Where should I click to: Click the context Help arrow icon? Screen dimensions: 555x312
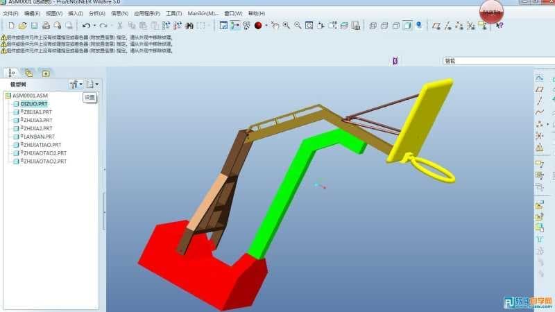(499, 26)
